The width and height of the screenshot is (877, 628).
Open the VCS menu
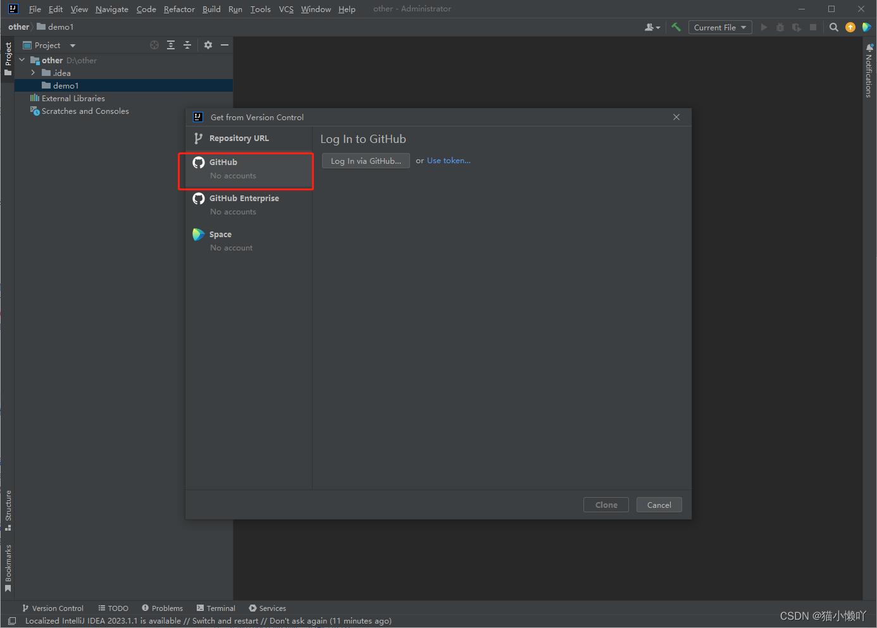click(x=286, y=9)
